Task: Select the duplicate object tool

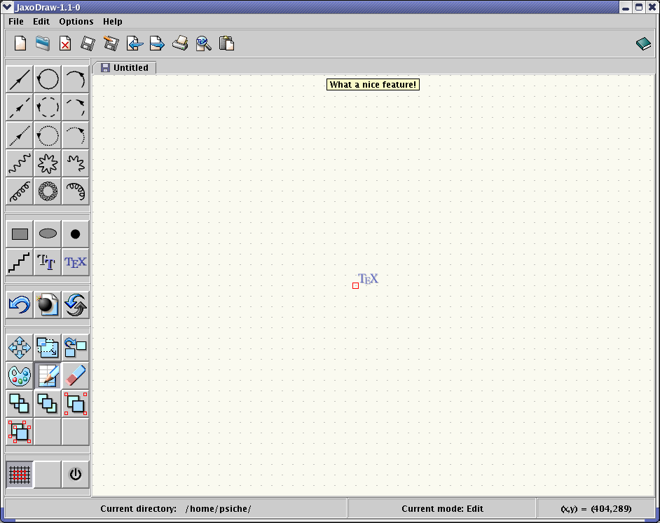Action: click(x=76, y=348)
